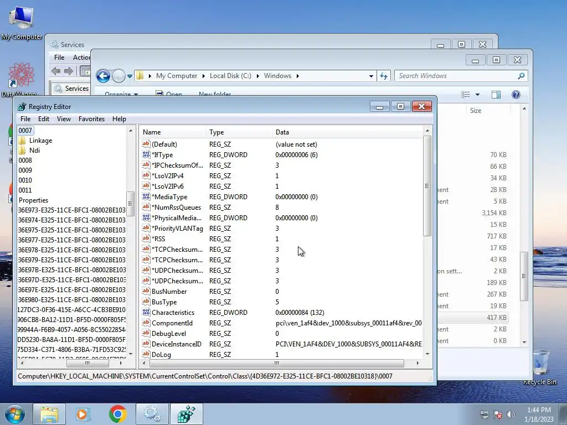Viewport: 567px width, 425px height.
Task: Select the BusNumber string value icon
Action: point(146,291)
